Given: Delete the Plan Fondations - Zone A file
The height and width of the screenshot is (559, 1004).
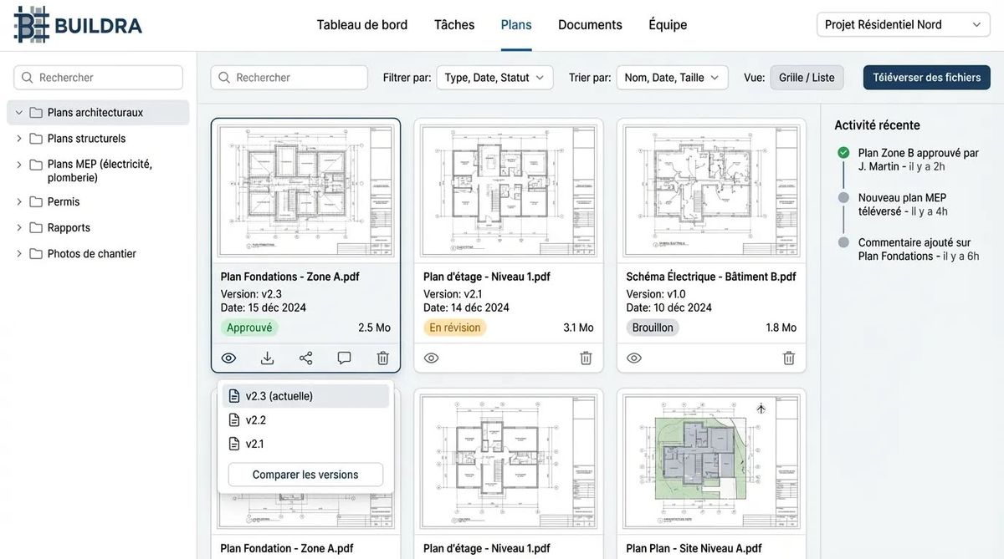Looking at the screenshot, I should pyautogui.click(x=382, y=358).
